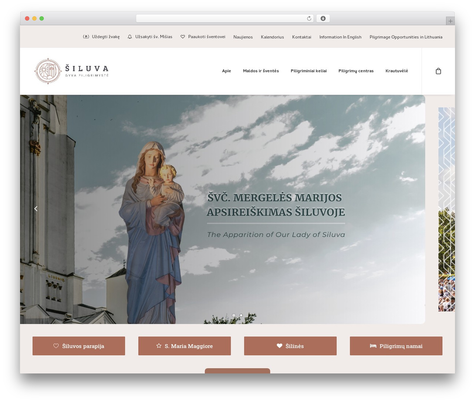
Task: Open the Apie menu
Action: click(226, 71)
